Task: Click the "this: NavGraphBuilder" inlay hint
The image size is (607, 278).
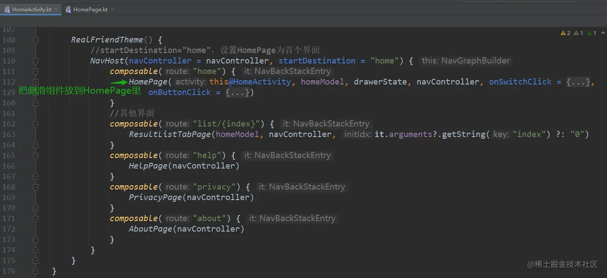Action: 465,61
